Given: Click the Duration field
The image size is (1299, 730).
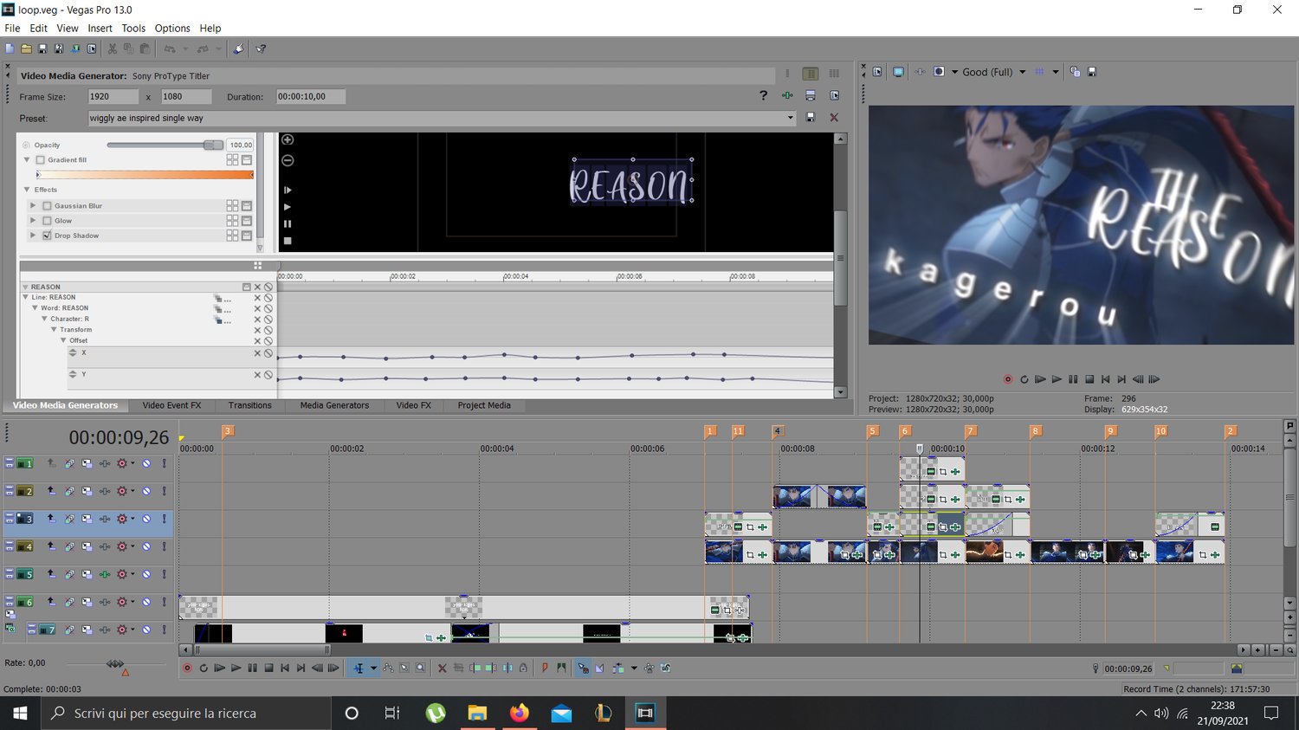Looking at the screenshot, I should pyautogui.click(x=310, y=96).
